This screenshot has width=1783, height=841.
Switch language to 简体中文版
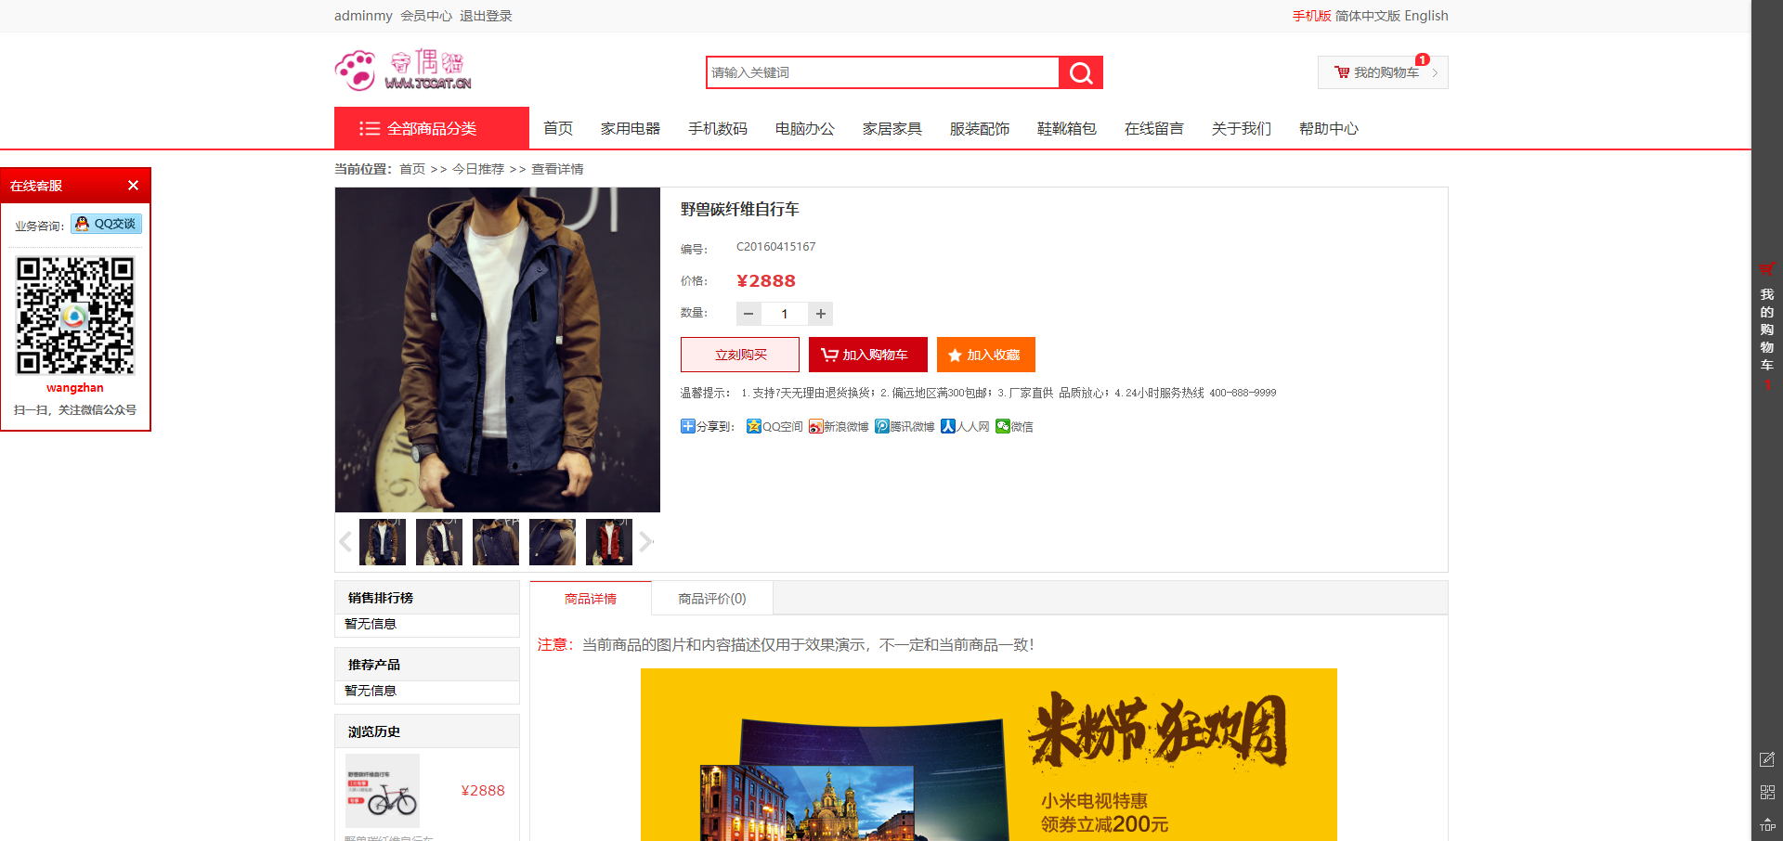tap(1368, 16)
